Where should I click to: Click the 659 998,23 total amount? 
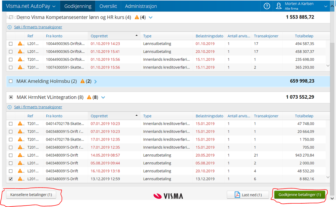(x=302, y=81)
